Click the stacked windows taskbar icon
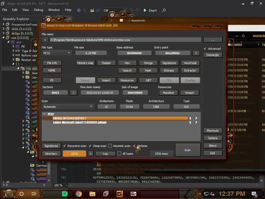The height and width of the screenshot is (199, 265). 106,194
